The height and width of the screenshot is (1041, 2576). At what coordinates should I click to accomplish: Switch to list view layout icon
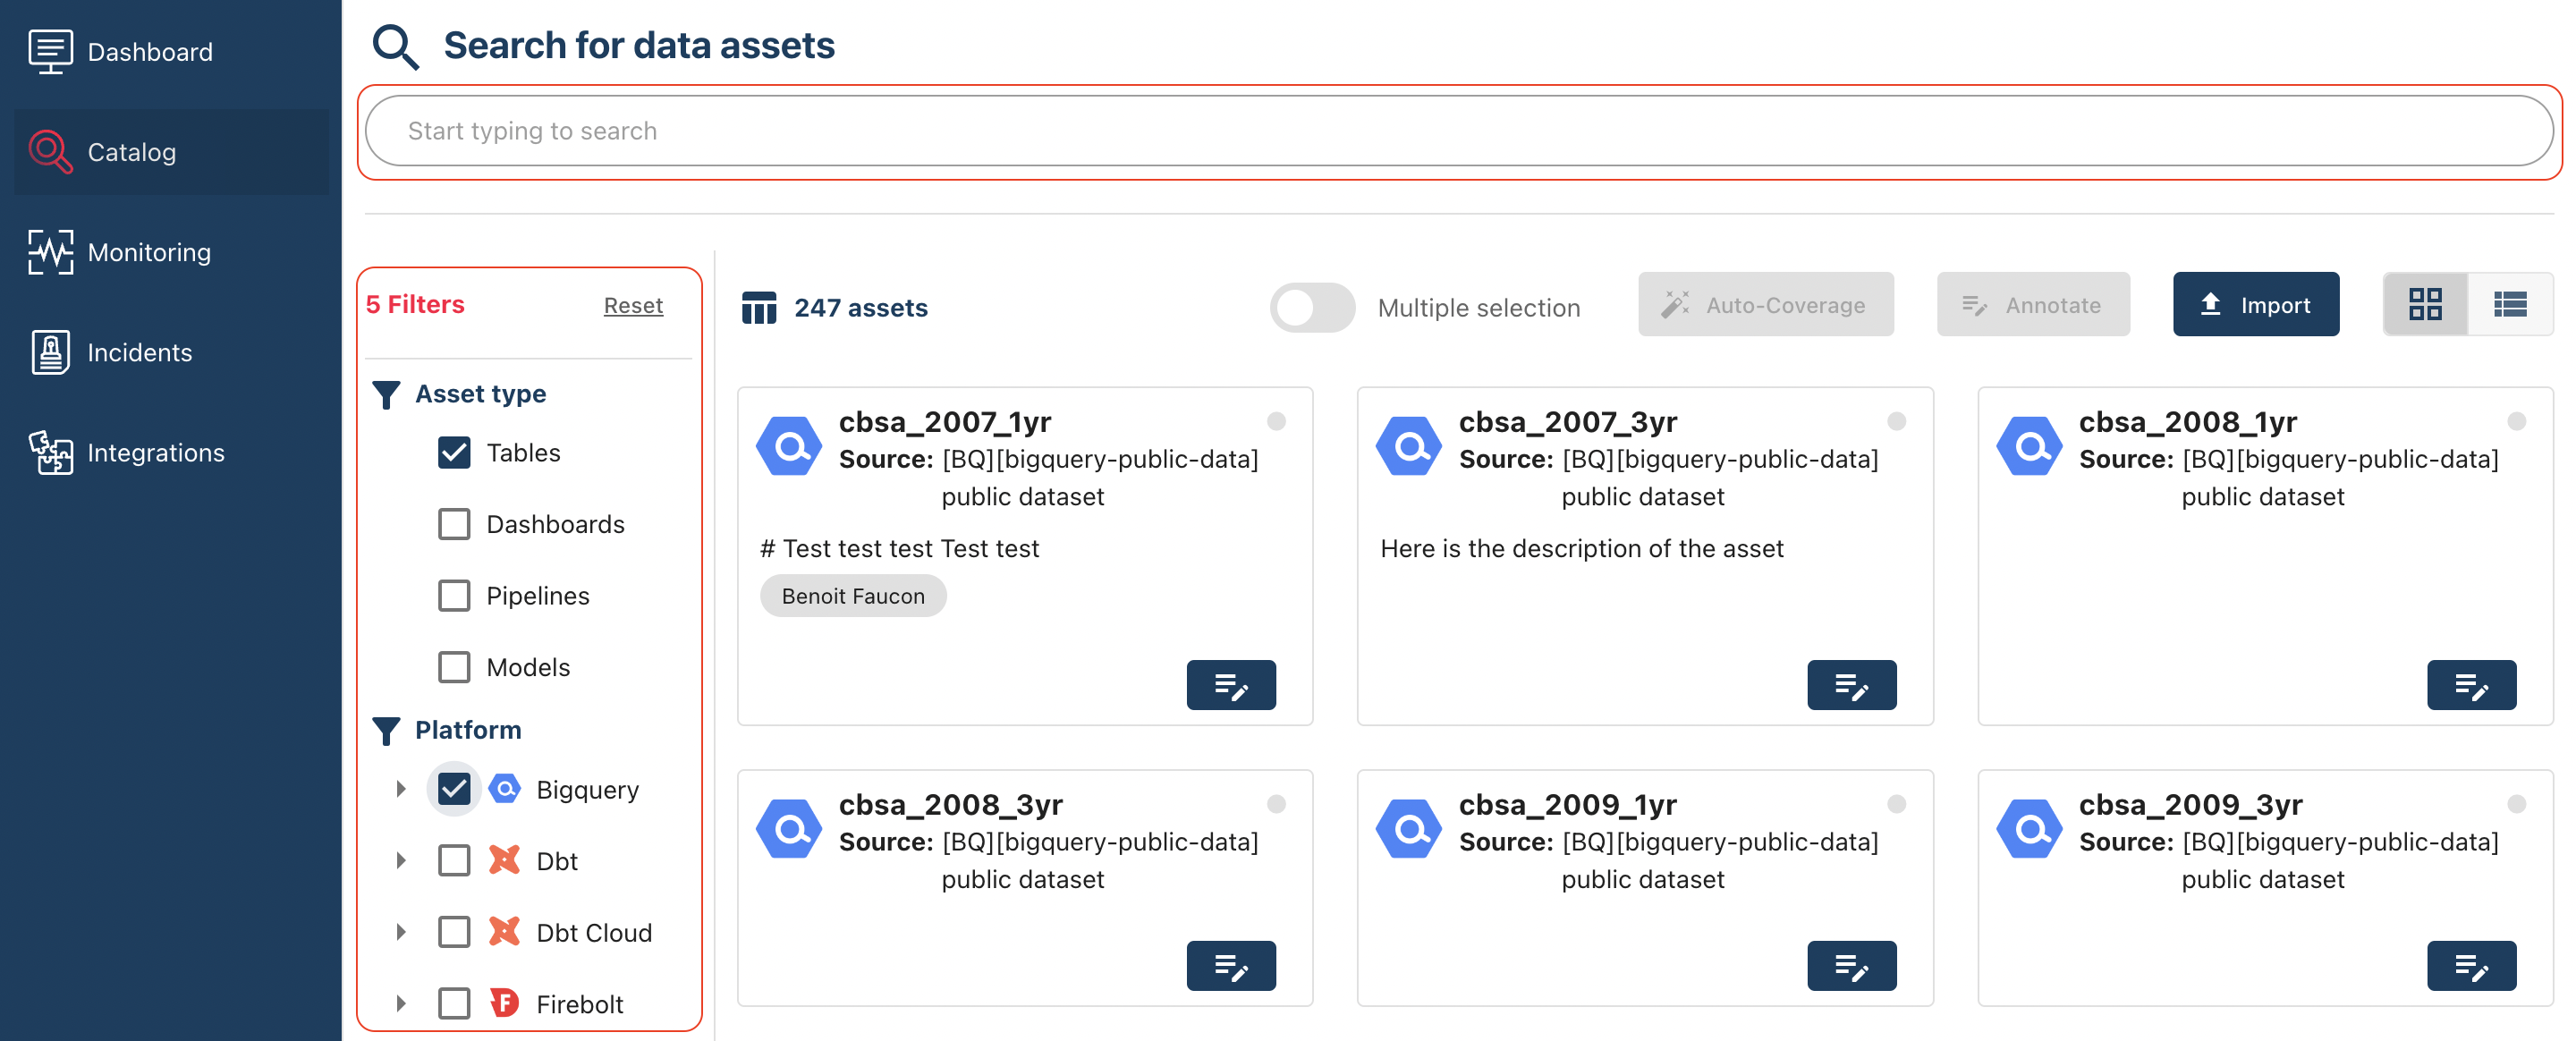pos(2510,304)
